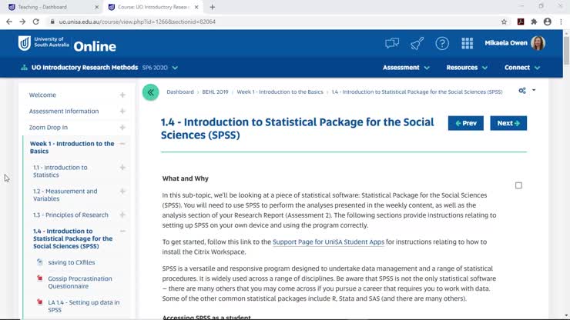Open the help question mark icon
The width and height of the screenshot is (570, 320).
(x=442, y=44)
